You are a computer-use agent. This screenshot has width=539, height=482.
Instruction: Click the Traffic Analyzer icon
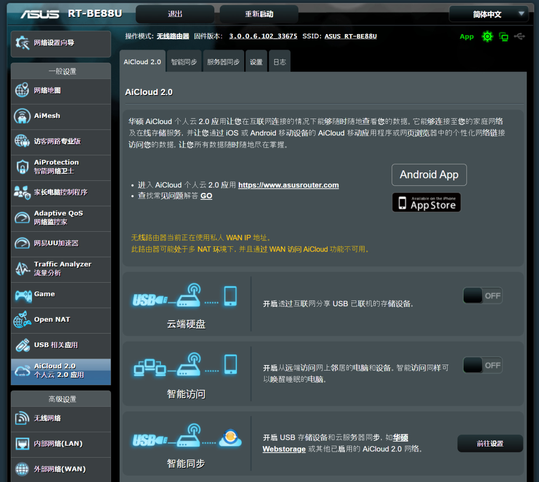click(x=22, y=269)
